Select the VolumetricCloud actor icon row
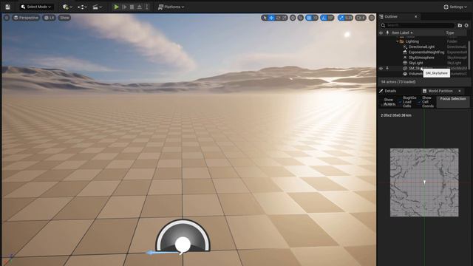This screenshot has height=266, width=473. (x=405, y=74)
